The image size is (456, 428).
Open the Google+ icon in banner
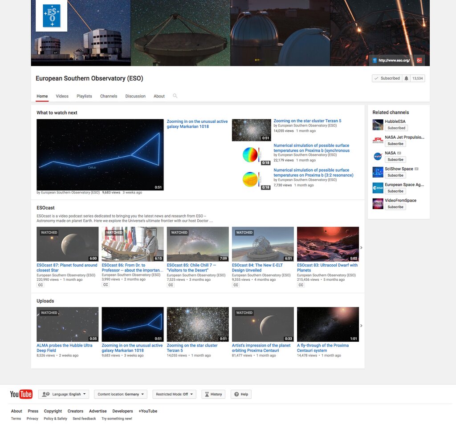(419, 61)
